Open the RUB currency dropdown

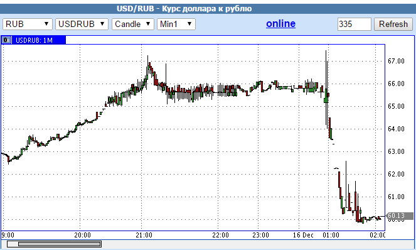(x=28, y=24)
